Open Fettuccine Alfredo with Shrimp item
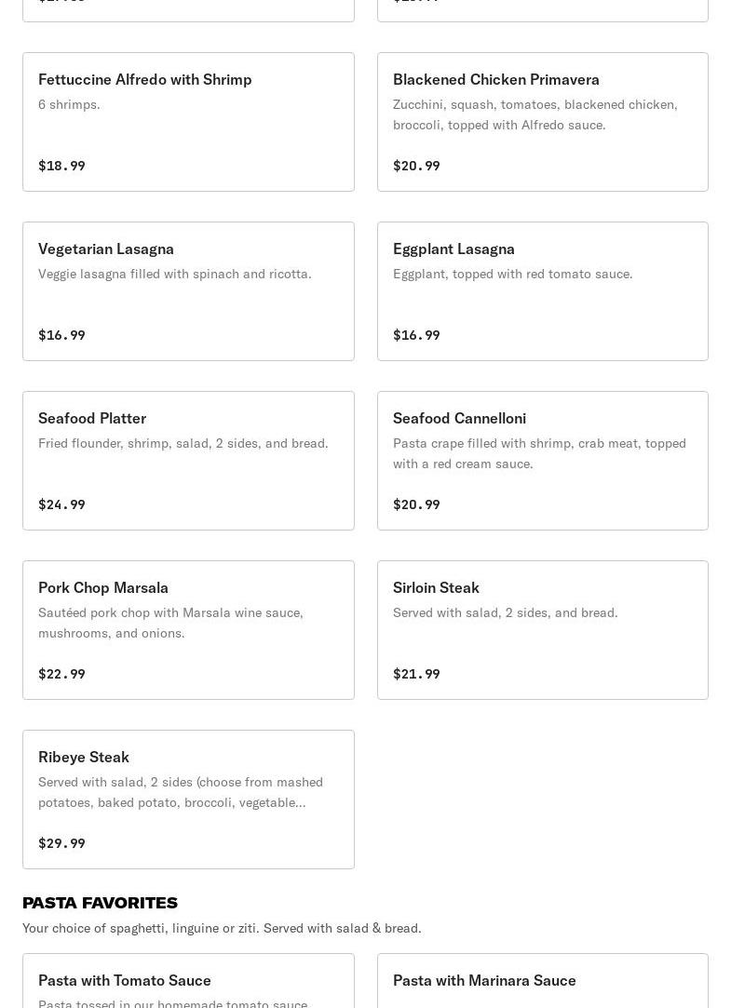 [x=188, y=122]
